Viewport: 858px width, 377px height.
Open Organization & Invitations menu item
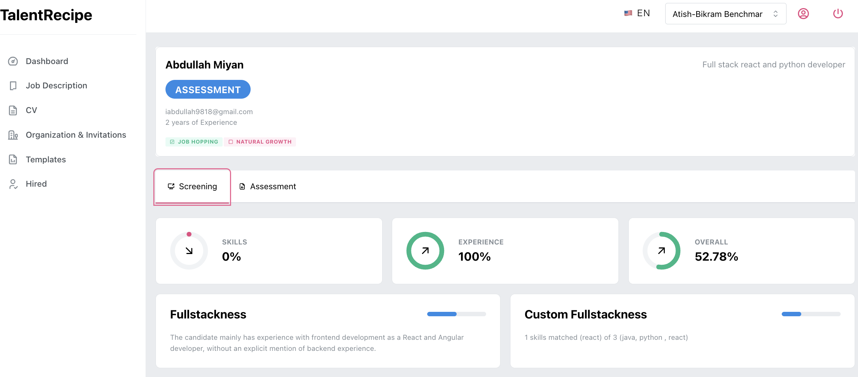coord(76,135)
